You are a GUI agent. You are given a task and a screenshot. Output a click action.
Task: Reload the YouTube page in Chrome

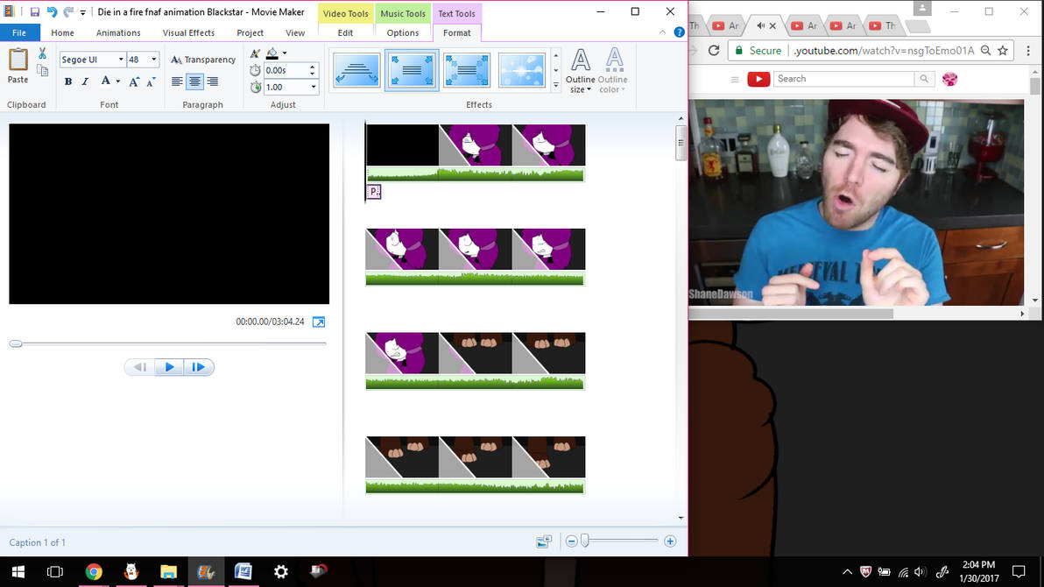[x=714, y=51]
